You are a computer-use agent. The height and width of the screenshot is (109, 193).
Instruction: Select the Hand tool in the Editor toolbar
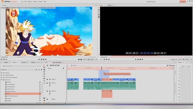click(44, 68)
